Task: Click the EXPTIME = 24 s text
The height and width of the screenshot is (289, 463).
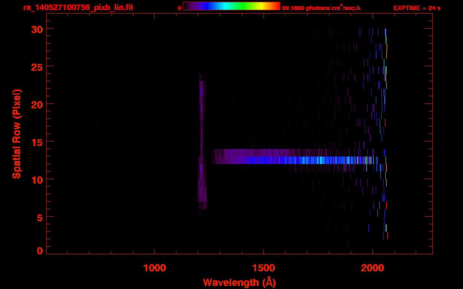Action: [x=417, y=8]
